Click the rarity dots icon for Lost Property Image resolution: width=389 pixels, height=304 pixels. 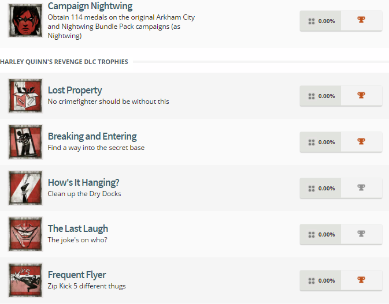(312, 96)
